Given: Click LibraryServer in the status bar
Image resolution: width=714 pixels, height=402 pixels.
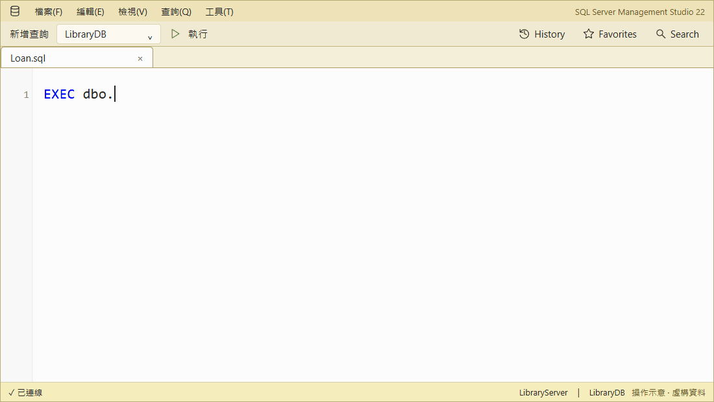Looking at the screenshot, I should (543, 392).
